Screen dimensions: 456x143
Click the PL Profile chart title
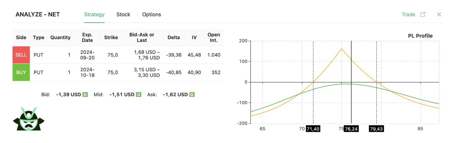tap(420, 36)
